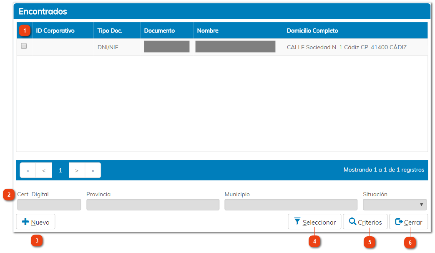435x253 pixels.
Task: Click the funnel icon on Seleccionar
Action: coord(297,221)
